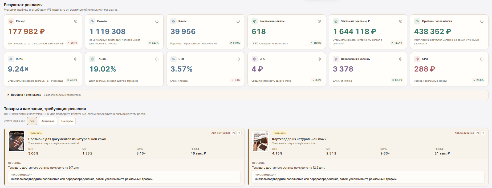492x188 pixels.
Task: Click the Проверьте badge on the Картхолдер card
Action: (x=279, y=133)
